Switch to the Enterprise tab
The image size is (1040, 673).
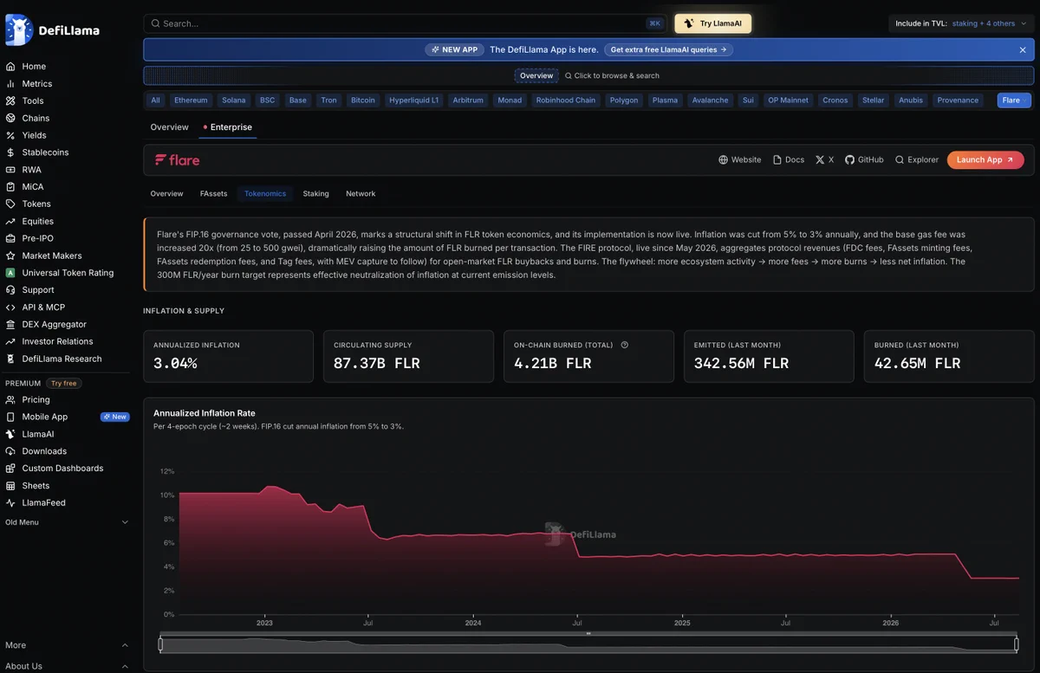[227, 127]
